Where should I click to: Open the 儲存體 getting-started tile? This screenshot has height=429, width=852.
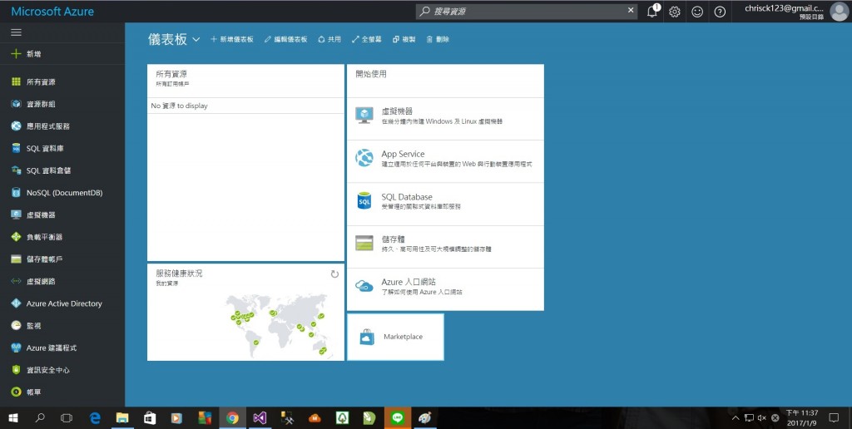(x=445, y=247)
